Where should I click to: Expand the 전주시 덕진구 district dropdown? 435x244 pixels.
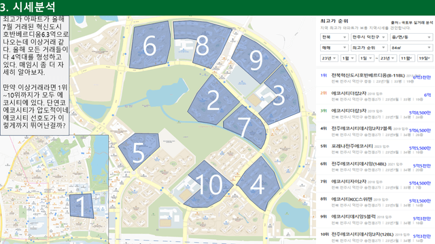tap(368, 37)
